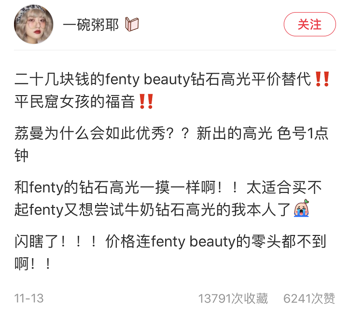Click the red double exclamation emoji after 平价替代
350x317 pixels.
[322, 79]
